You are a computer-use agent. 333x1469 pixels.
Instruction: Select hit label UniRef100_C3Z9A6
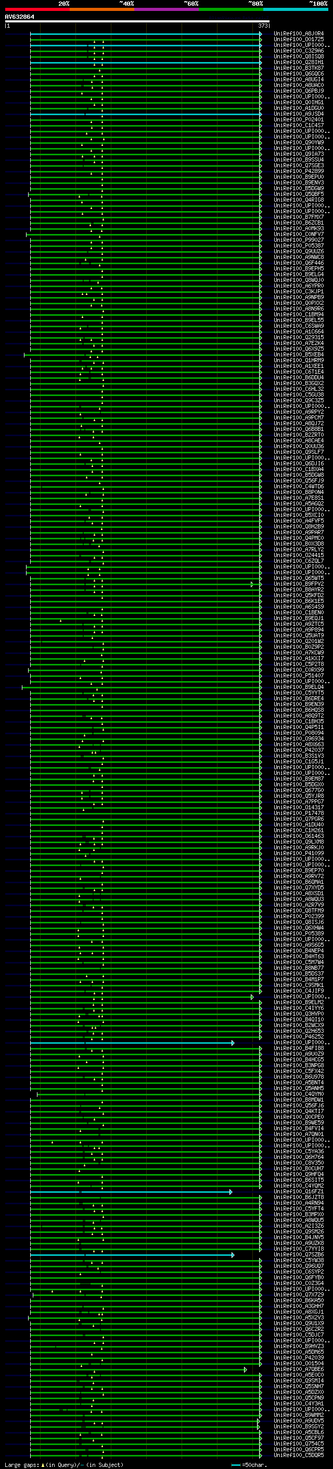click(299, 51)
